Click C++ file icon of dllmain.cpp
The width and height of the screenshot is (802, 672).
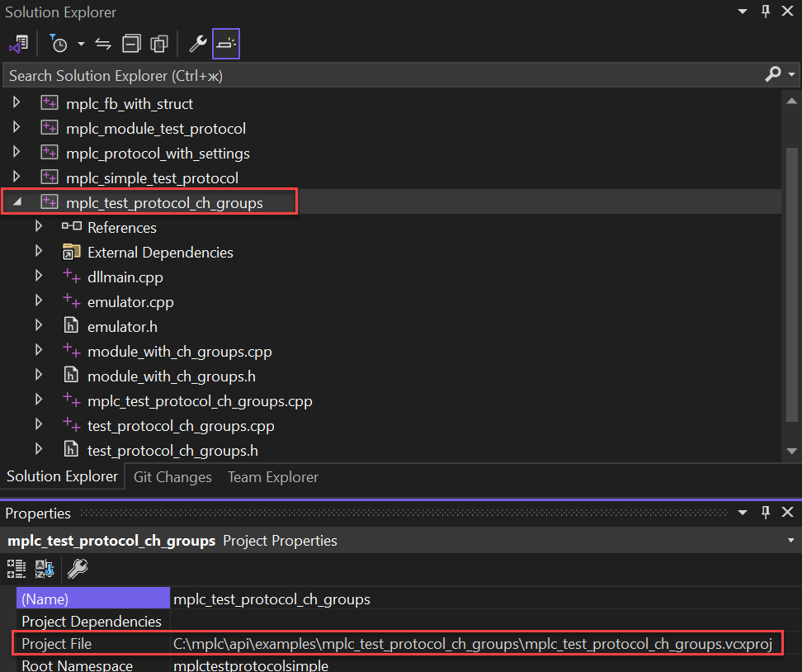pyautogui.click(x=71, y=276)
